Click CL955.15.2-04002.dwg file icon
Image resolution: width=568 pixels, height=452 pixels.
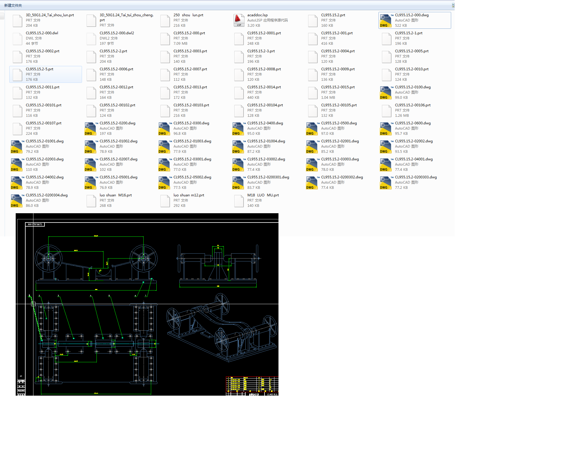click(x=17, y=182)
